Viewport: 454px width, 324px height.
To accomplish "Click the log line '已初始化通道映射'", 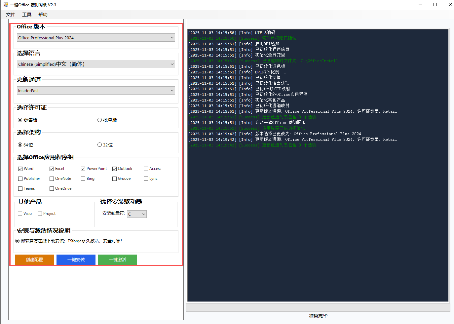I will 239,106.
